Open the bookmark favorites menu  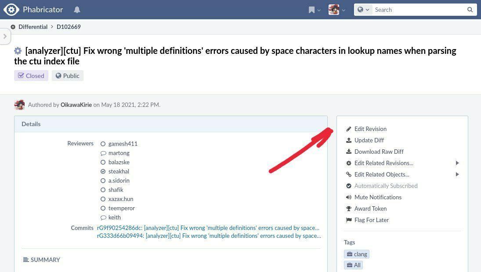click(314, 10)
